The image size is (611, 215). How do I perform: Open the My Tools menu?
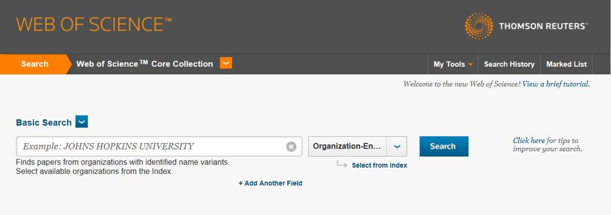coord(453,64)
